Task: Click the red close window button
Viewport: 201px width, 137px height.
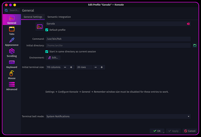Action: coord(6,5)
